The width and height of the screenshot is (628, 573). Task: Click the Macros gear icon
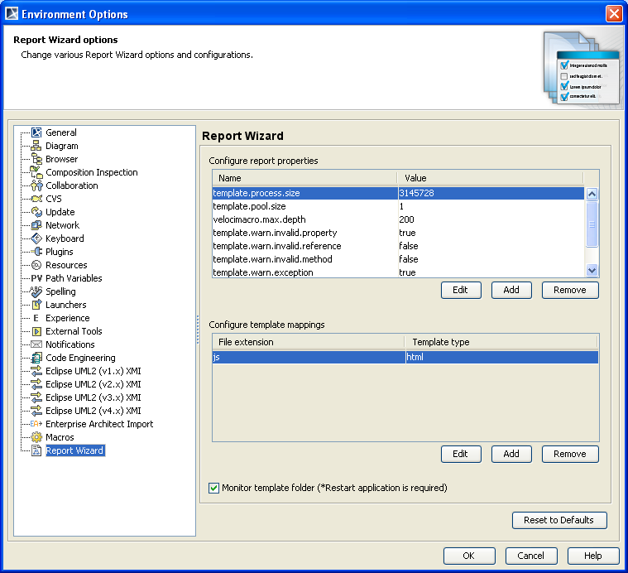coord(36,437)
